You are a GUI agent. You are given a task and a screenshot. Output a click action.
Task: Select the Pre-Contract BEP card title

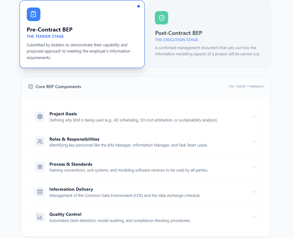coord(50,30)
